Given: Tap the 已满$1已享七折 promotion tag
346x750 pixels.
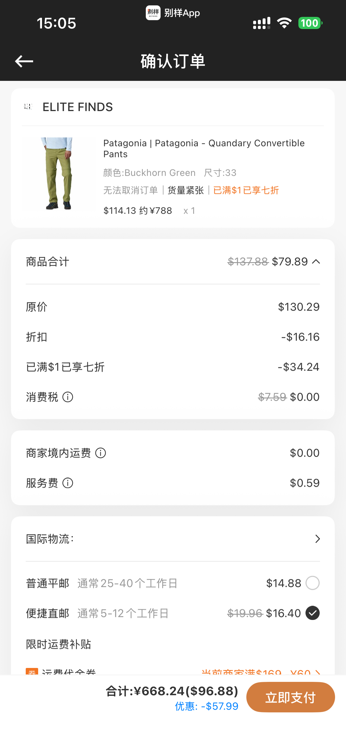Looking at the screenshot, I should coord(246,190).
